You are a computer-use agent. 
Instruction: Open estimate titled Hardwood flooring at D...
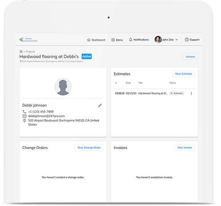pos(153,93)
